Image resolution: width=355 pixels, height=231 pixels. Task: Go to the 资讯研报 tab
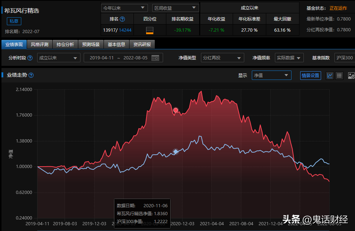(142, 45)
